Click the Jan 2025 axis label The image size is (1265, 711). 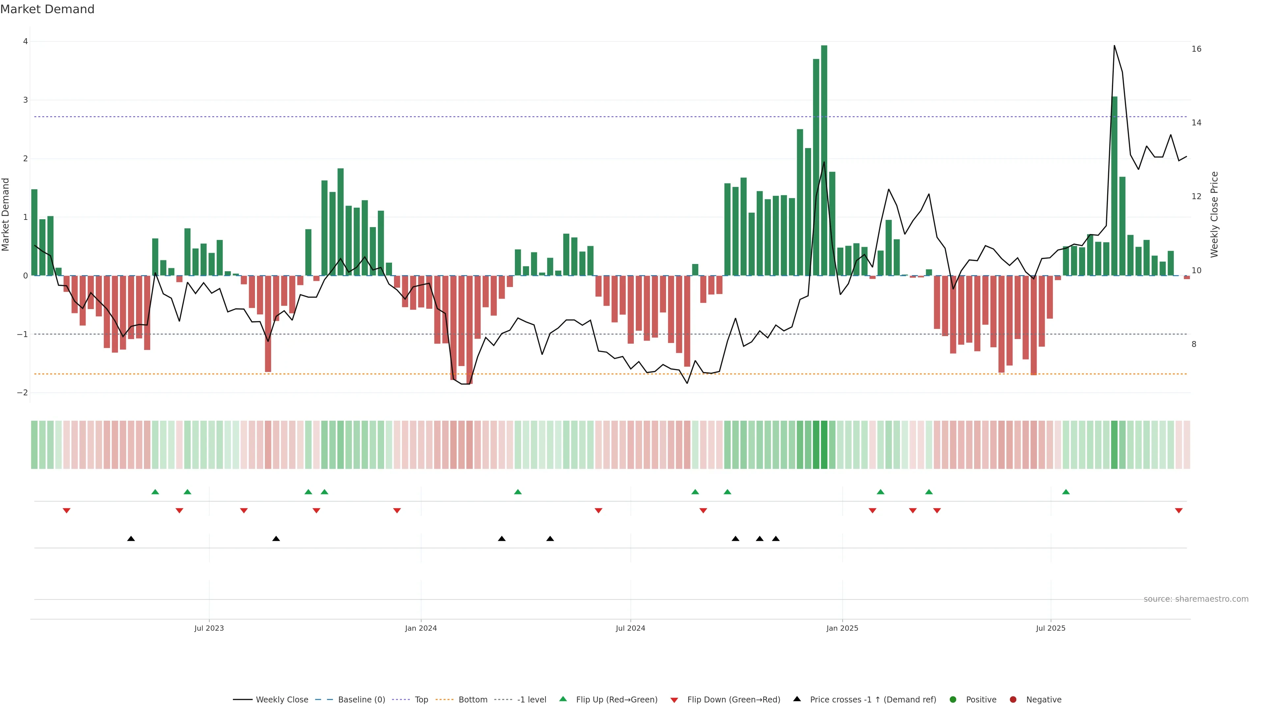coord(842,628)
